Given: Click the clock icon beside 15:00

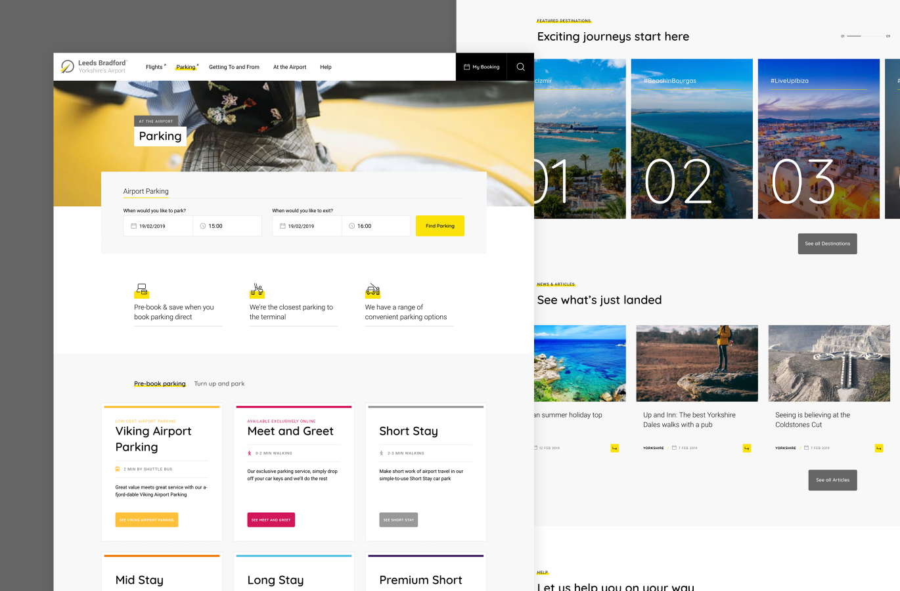Looking at the screenshot, I should pos(203,226).
